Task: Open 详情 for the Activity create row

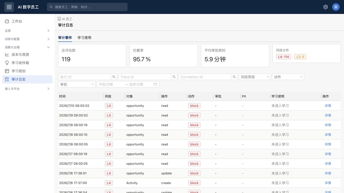Action: [x=328, y=183]
